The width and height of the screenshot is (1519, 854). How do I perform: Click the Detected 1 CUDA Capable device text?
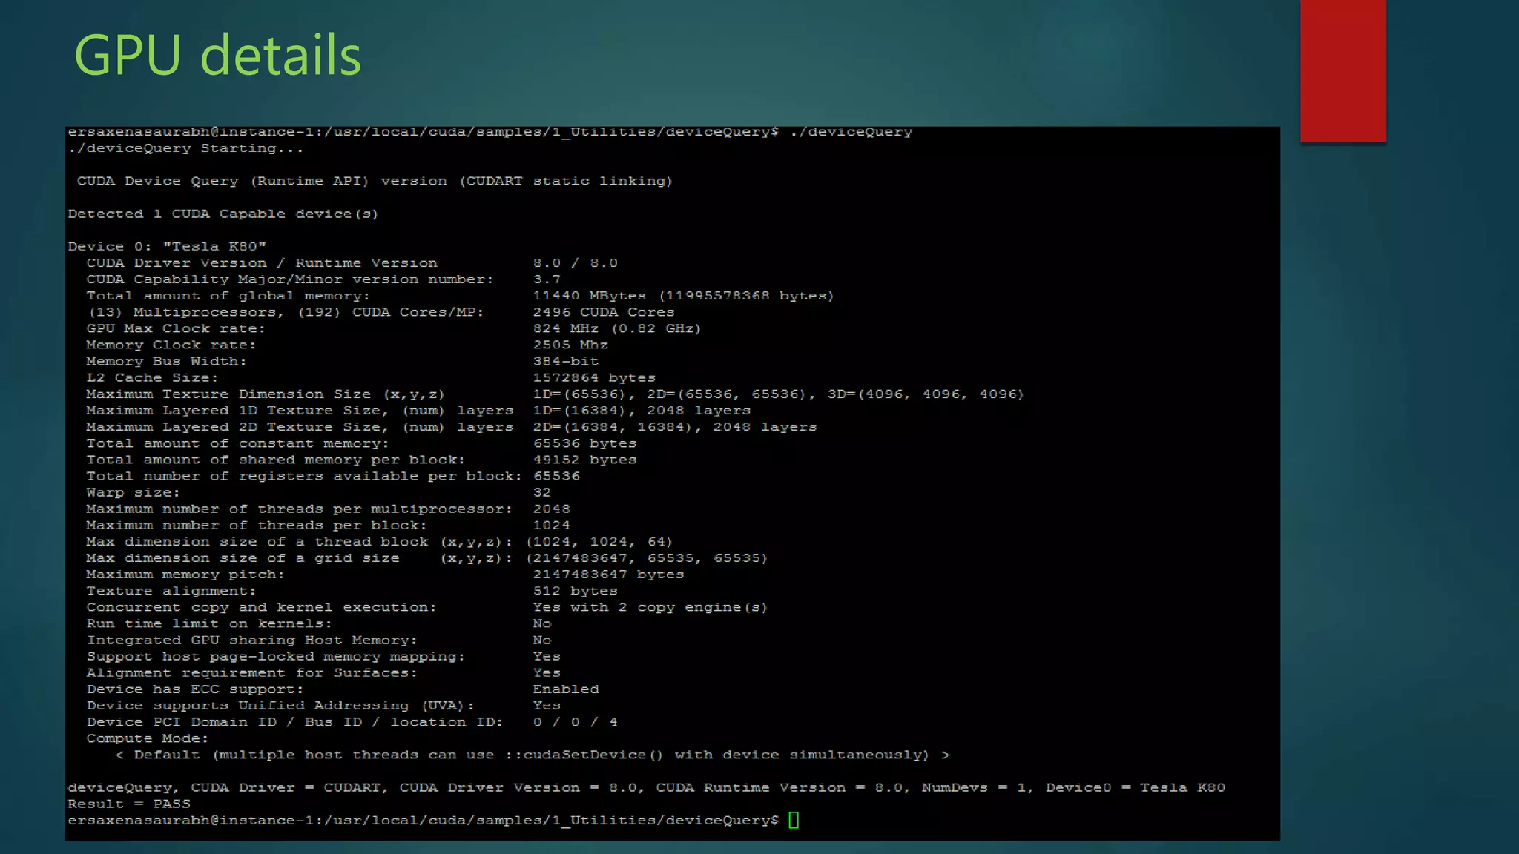coord(223,213)
